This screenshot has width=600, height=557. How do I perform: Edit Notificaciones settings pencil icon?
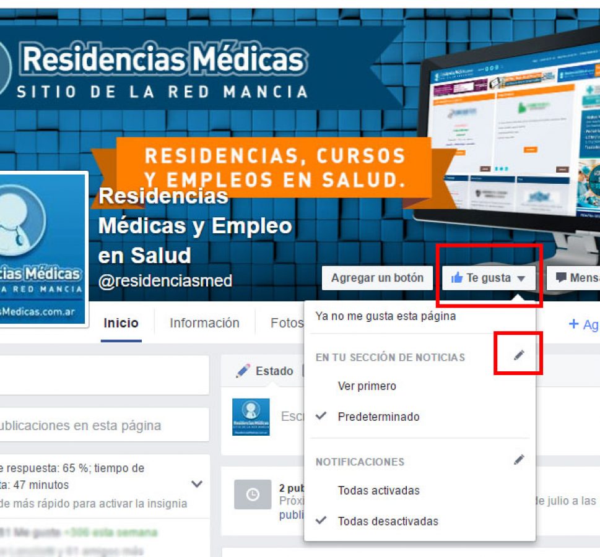point(519,459)
